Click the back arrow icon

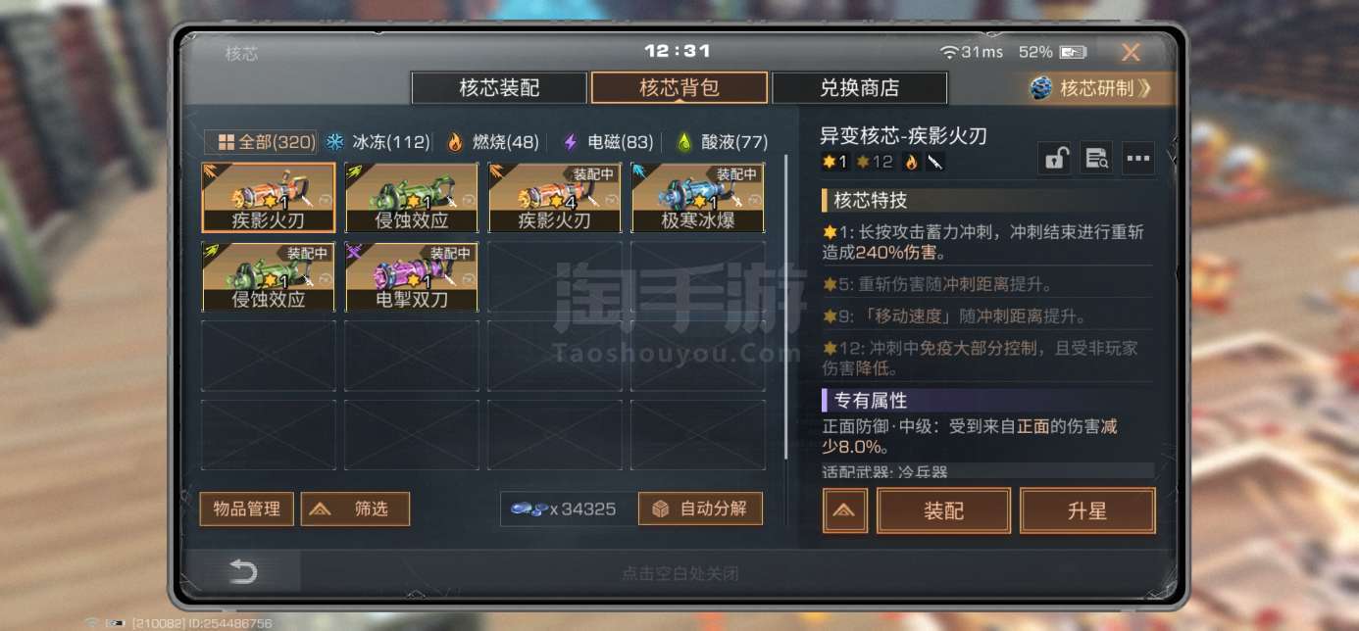pyautogui.click(x=243, y=573)
